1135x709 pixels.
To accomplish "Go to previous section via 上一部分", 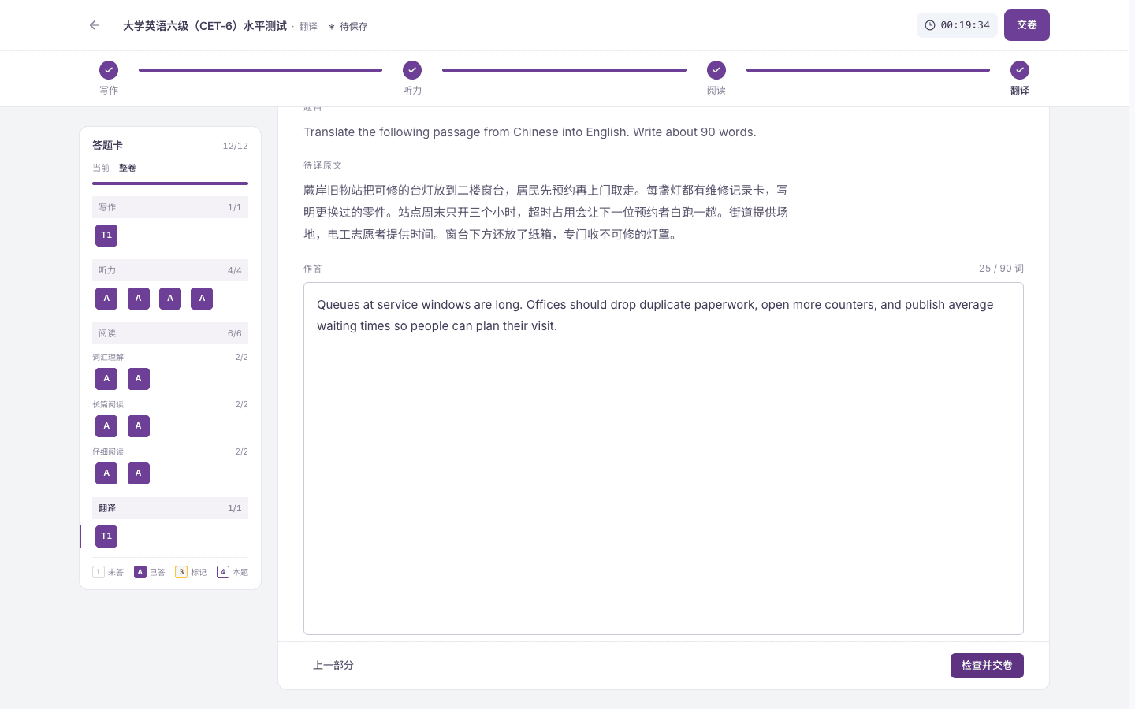I will [x=333, y=666].
